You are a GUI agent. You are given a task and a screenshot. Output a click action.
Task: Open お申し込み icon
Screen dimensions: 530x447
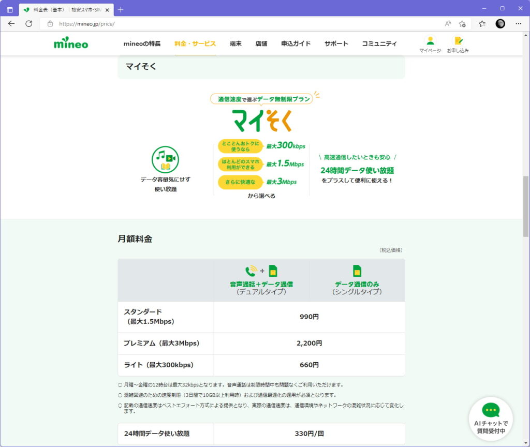click(458, 44)
